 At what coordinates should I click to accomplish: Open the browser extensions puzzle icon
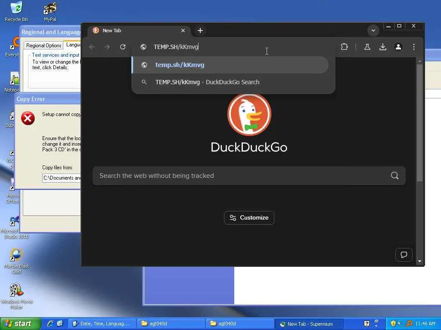[344, 47]
